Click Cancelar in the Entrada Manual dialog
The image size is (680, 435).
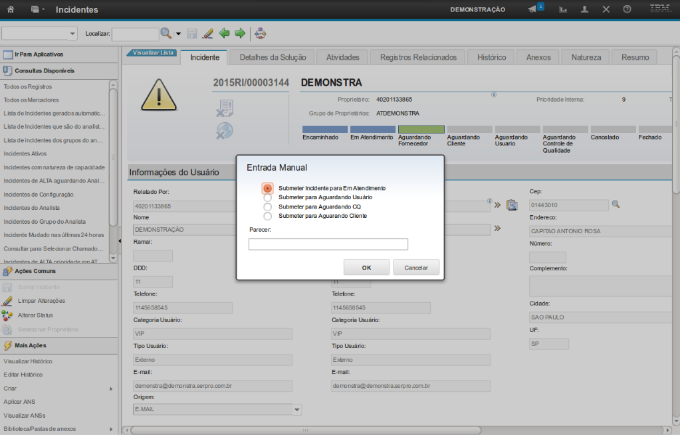coord(416,268)
